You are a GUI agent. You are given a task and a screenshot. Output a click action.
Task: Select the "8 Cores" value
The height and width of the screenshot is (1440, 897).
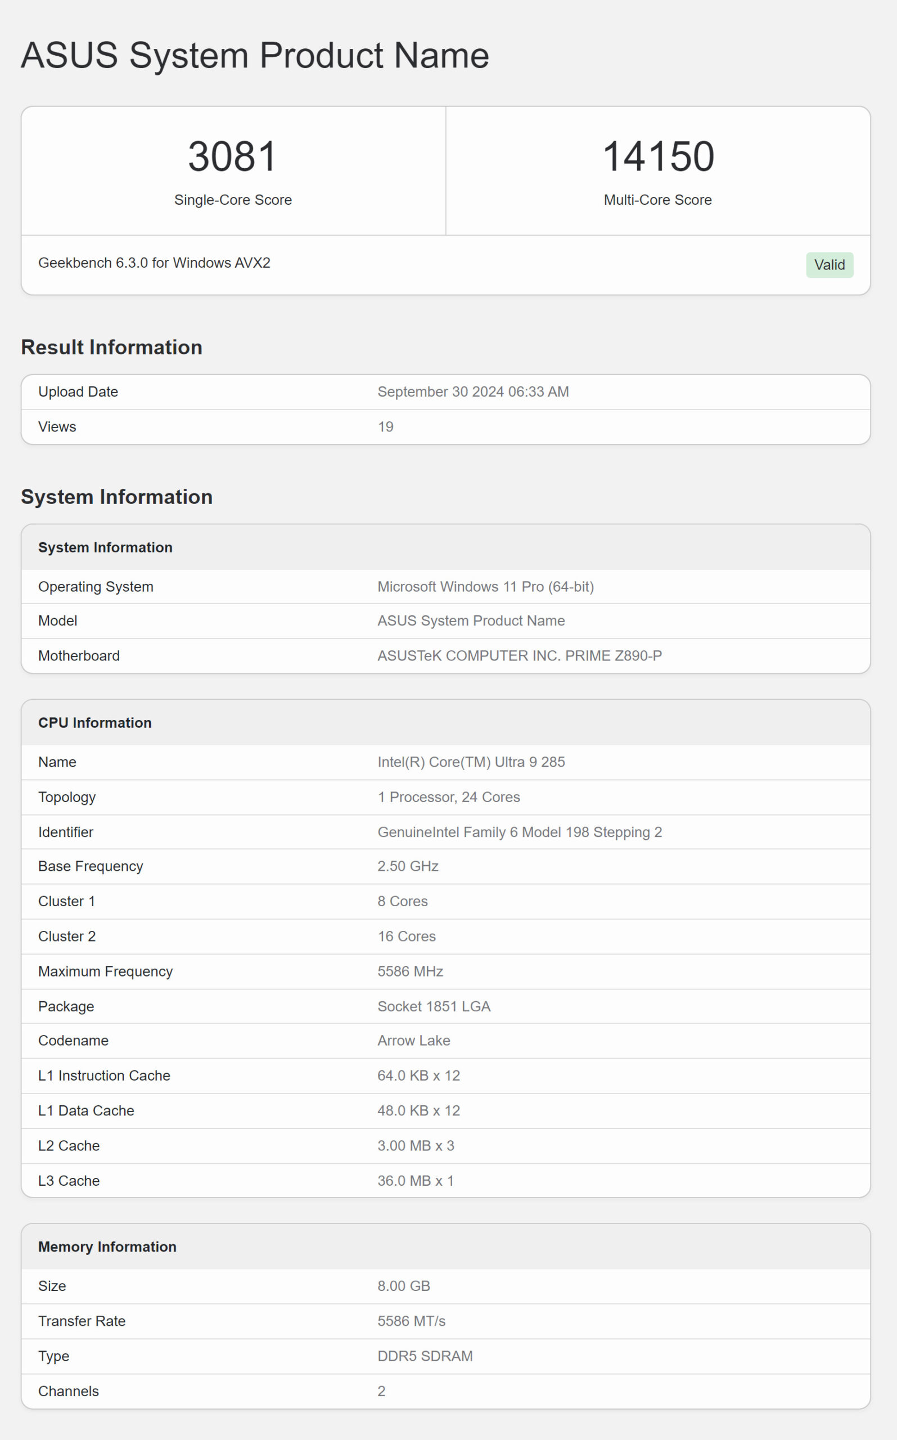402,901
